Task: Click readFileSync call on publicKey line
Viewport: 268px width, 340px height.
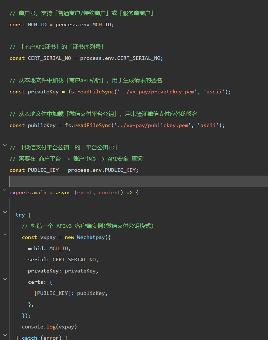Action: [x=93, y=125]
